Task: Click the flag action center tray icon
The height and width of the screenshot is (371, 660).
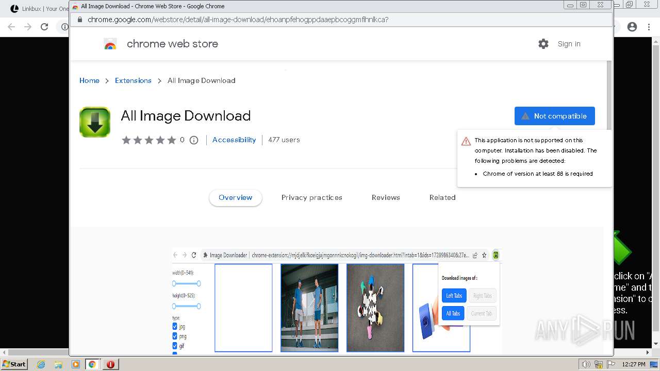Action: click(610, 364)
